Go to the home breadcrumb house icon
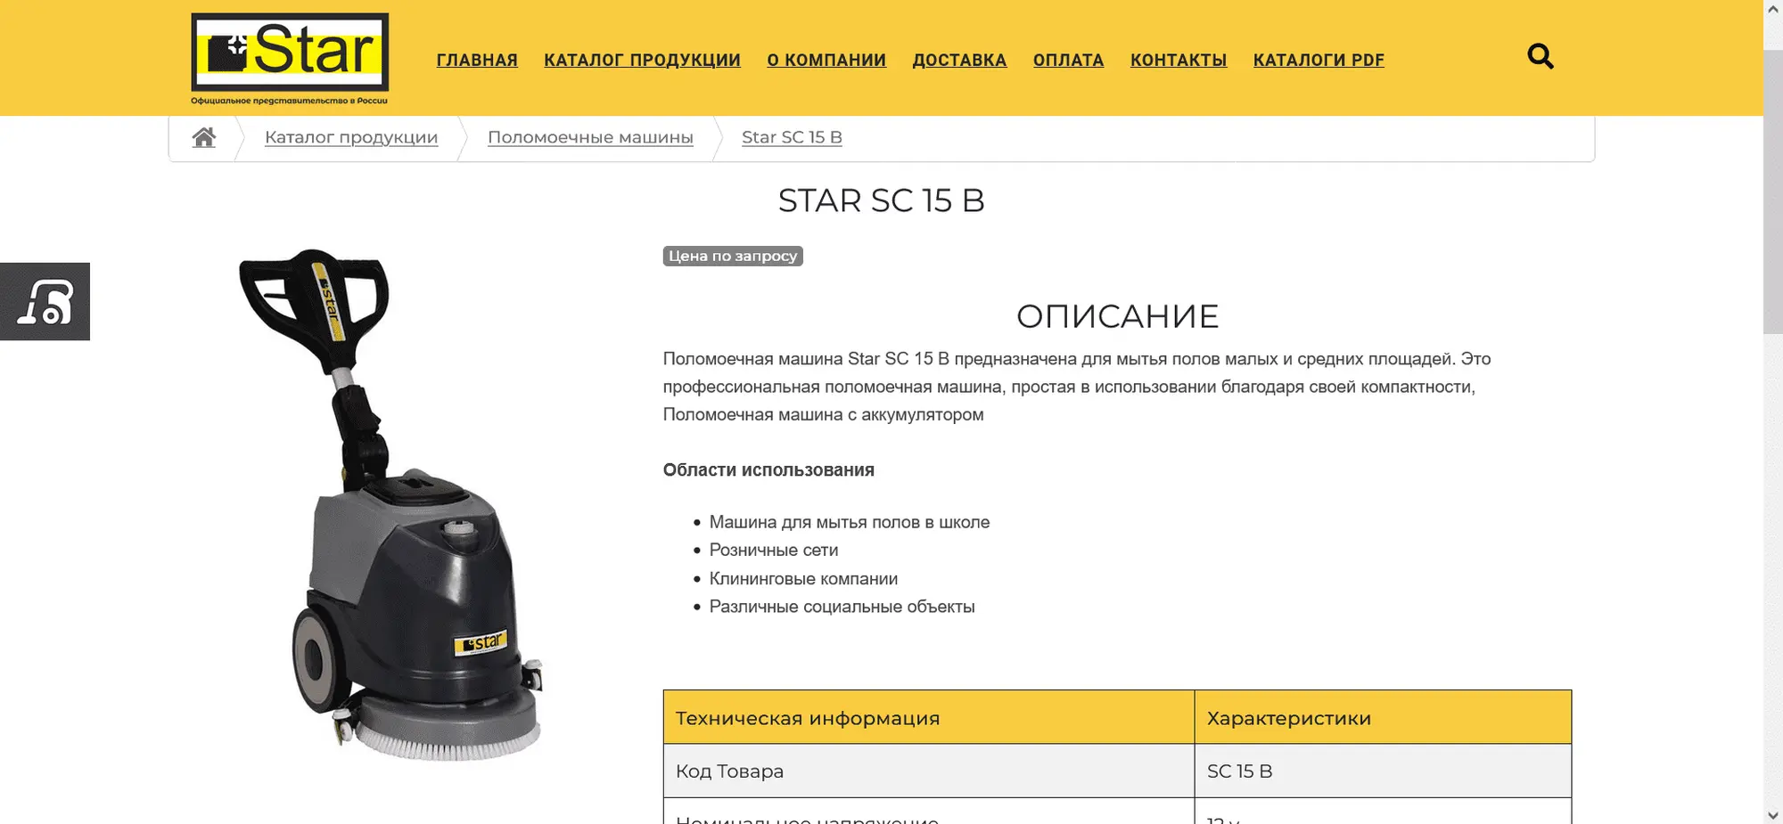The width and height of the screenshot is (1783, 824). tap(204, 137)
